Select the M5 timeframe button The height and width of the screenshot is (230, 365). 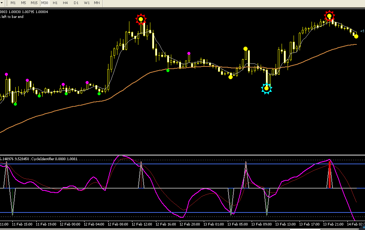click(x=24, y=3)
